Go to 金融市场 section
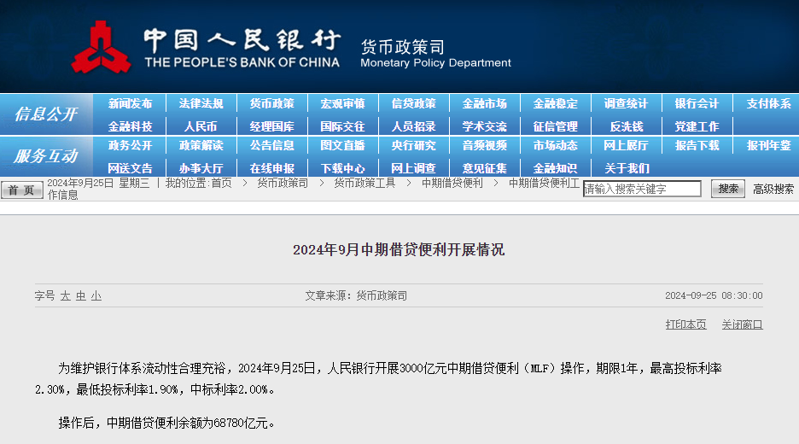 (484, 103)
